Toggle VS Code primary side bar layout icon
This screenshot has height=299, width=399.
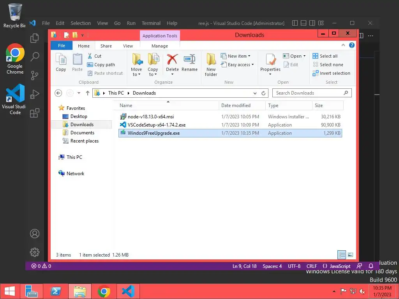pos(295,23)
